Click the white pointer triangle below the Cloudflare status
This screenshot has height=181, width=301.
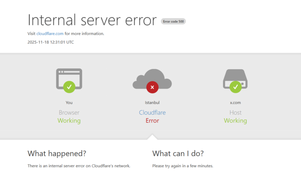click(152, 137)
